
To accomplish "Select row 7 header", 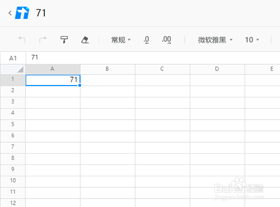I will point(13,148).
